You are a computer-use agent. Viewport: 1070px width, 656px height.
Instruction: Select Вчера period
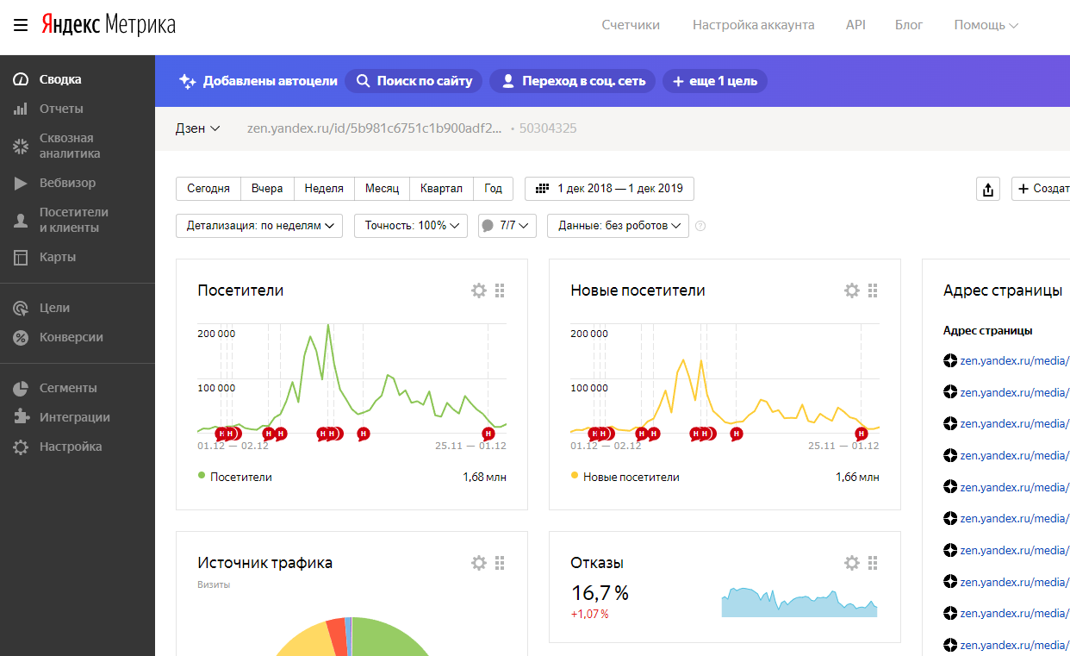(267, 189)
